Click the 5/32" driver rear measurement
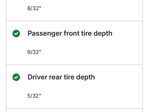 34,96
